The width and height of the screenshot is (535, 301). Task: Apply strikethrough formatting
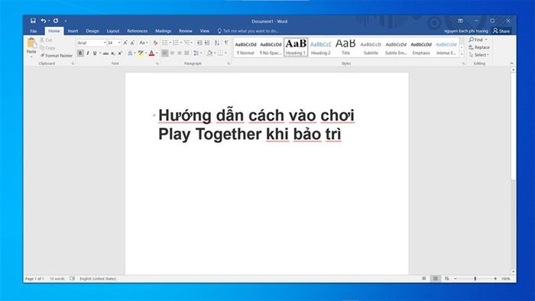click(x=105, y=53)
